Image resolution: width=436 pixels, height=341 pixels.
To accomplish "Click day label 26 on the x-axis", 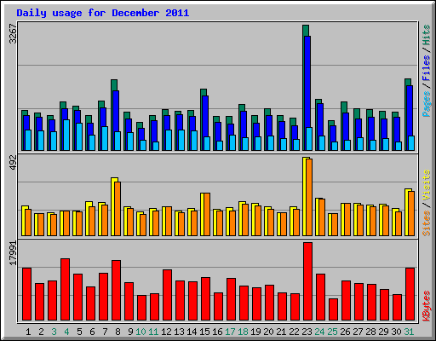I will click(345, 332).
